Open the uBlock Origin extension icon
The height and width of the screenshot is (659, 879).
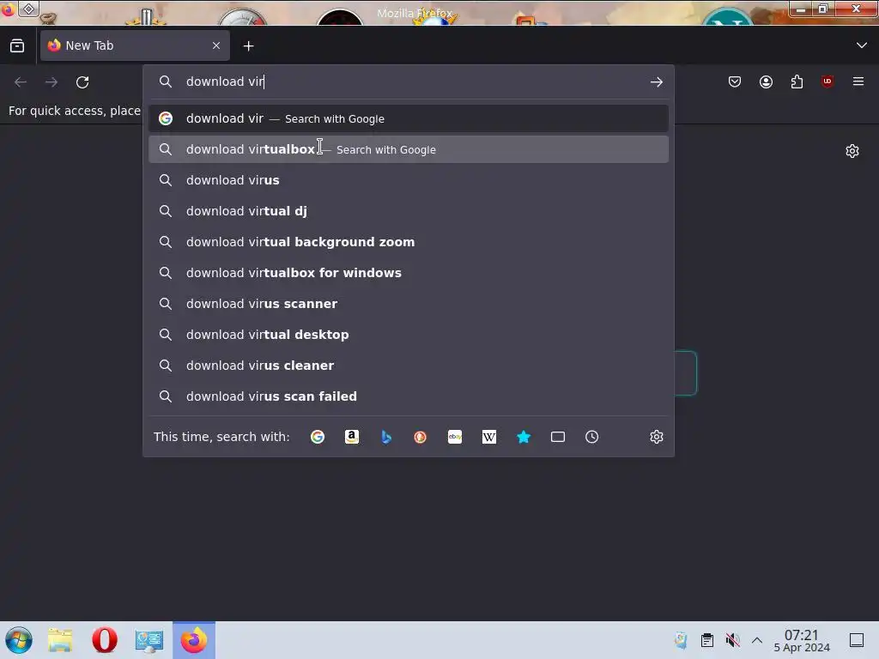[827, 82]
